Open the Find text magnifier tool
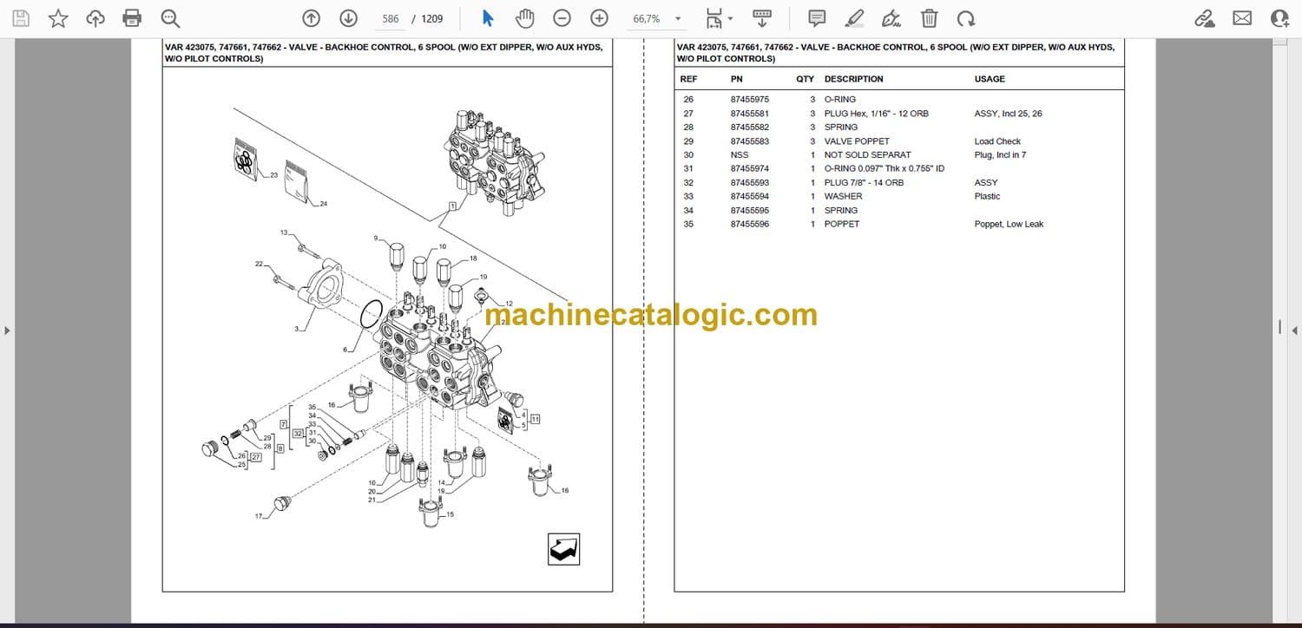Image resolution: width=1302 pixels, height=628 pixels. (x=170, y=18)
